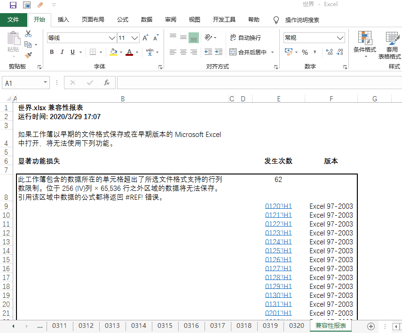Open the font size dropdown
Viewport: 402px width, 333px height.
[x=135, y=38]
